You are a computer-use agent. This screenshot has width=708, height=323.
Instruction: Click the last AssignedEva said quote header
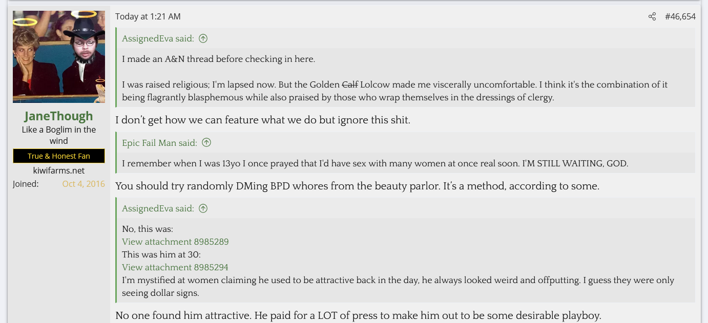point(158,208)
